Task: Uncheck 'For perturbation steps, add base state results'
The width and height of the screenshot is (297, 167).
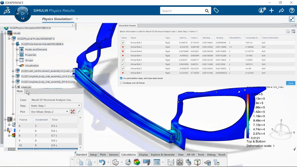Action: point(121,78)
